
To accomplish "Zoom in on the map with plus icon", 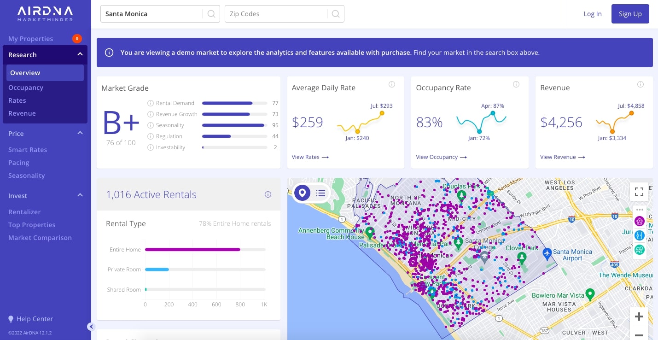I will (x=639, y=317).
